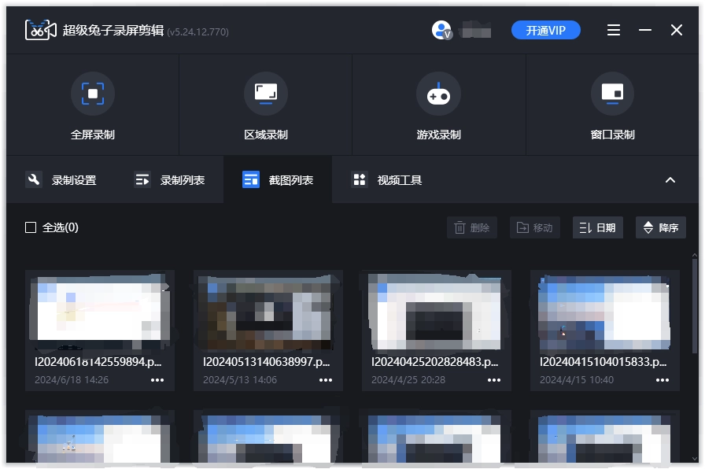Screen dimensions: 705x469
Task: Click the 开通VIP button
Action: [x=546, y=30]
